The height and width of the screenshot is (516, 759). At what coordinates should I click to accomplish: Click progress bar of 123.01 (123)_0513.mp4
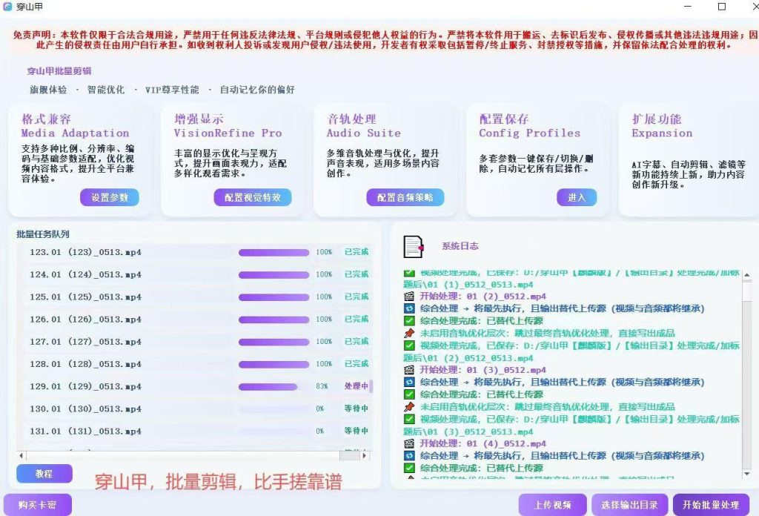coord(274,252)
